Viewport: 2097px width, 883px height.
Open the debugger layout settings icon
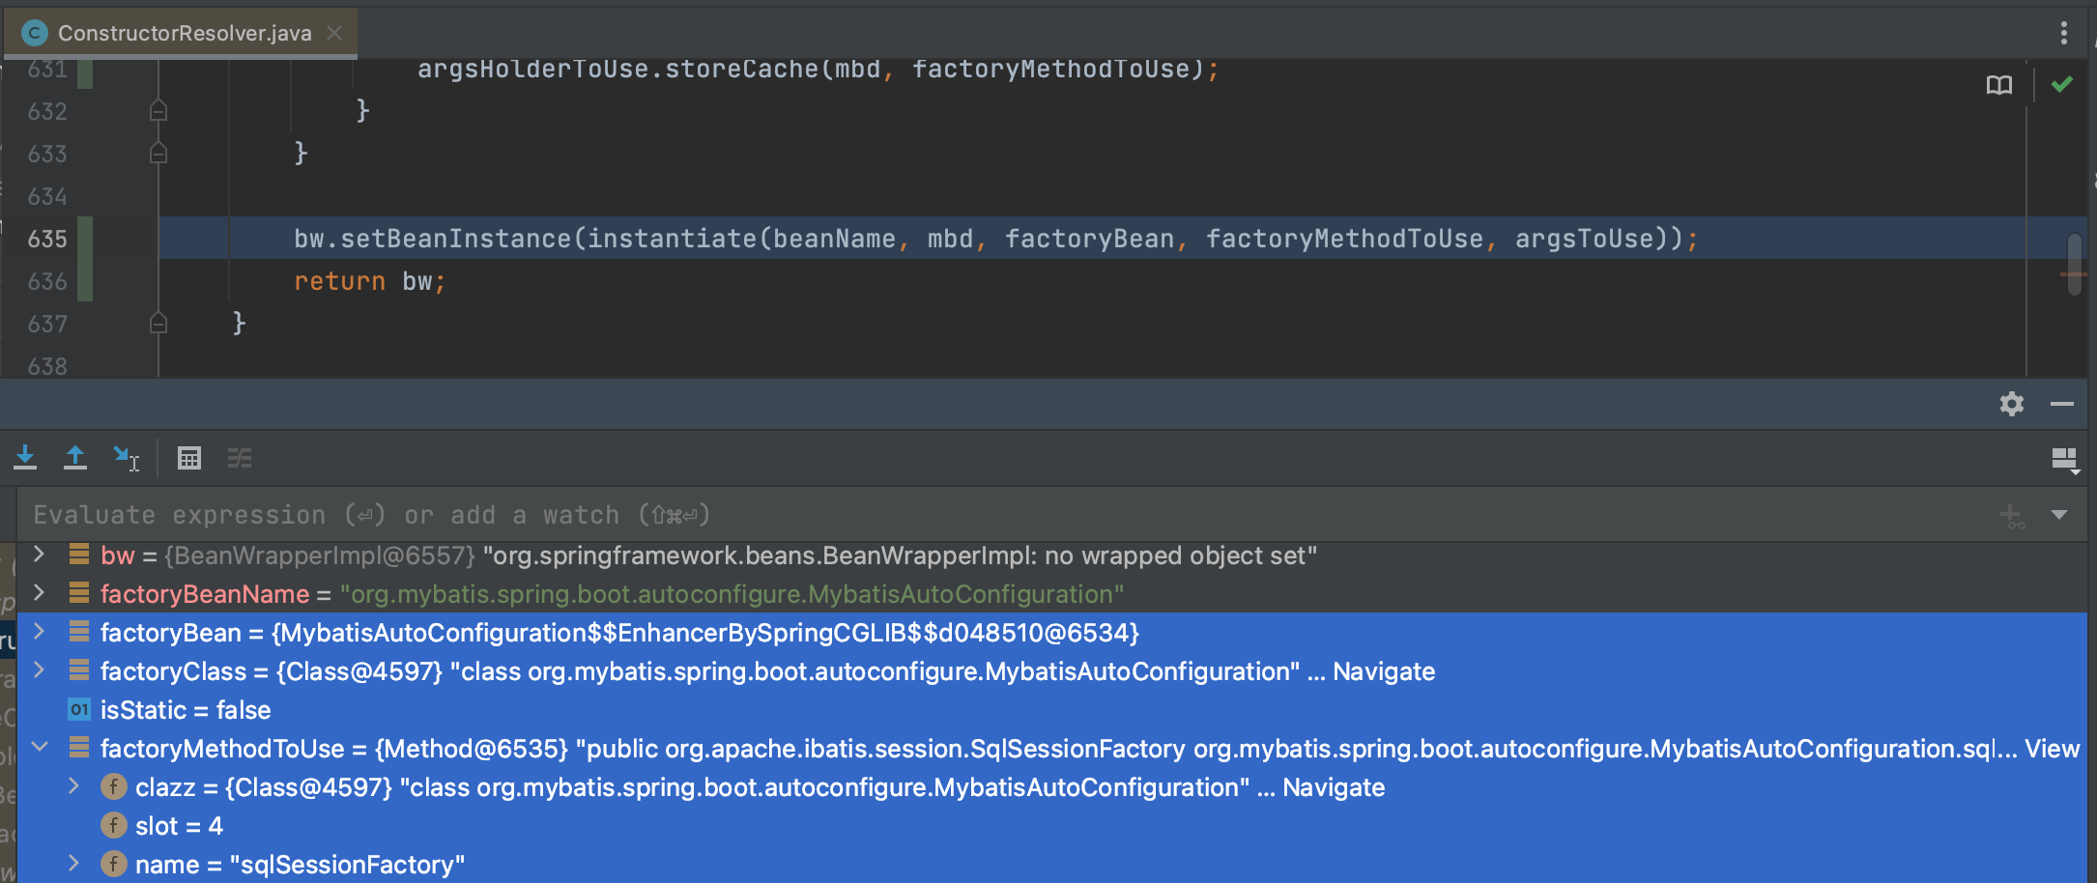pos(2064,460)
